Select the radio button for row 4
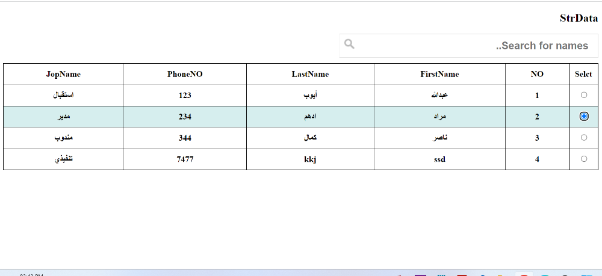Viewport: 602px width, 276px height. point(583,159)
